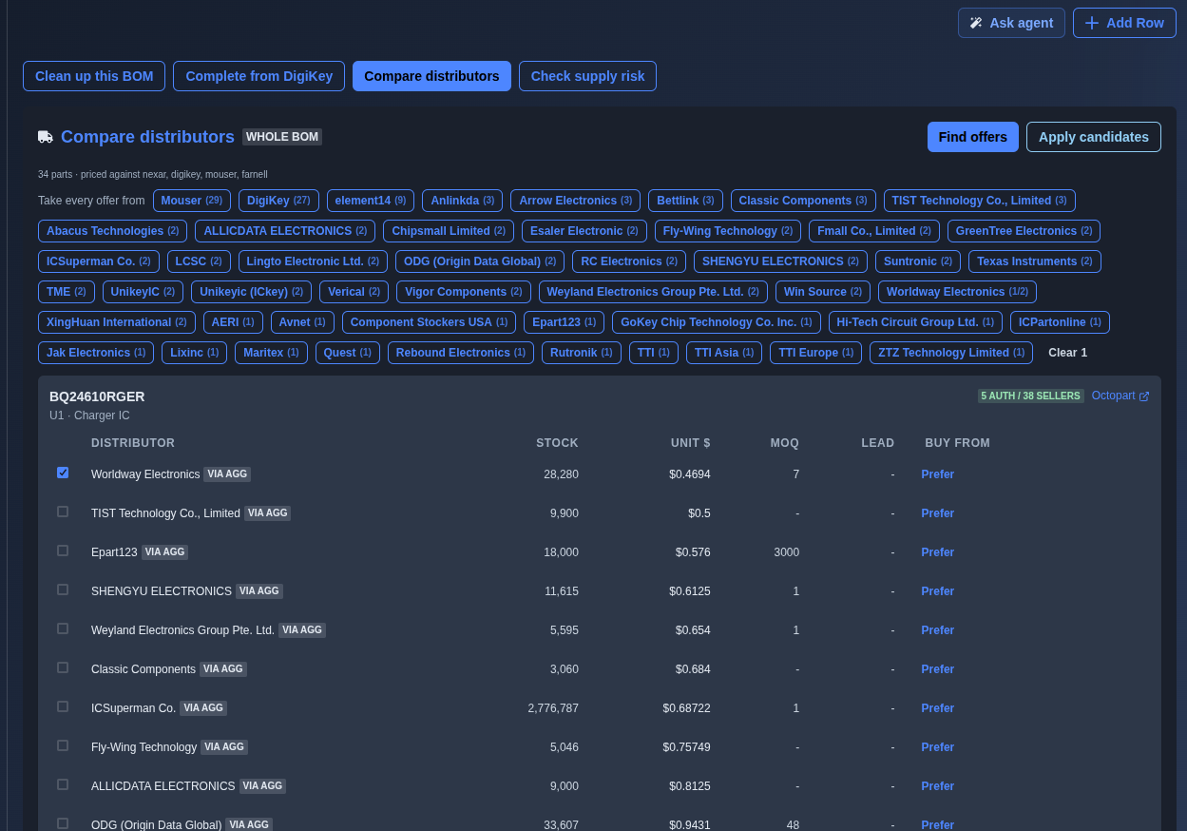Select the ALLICDATA ELECTRONICS row checkbox
The height and width of the screenshot is (831, 1187).
63,784
